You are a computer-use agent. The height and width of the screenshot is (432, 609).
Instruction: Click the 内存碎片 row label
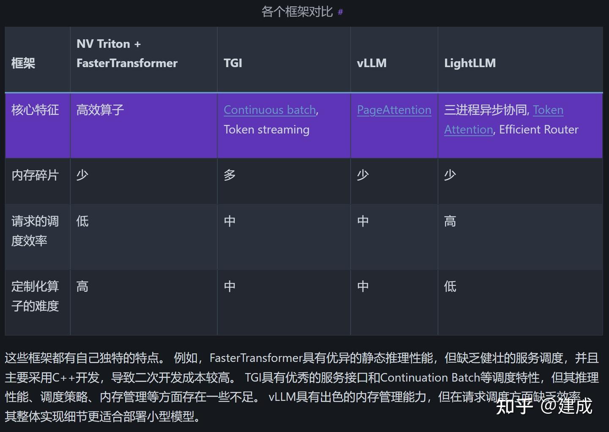tap(35, 174)
